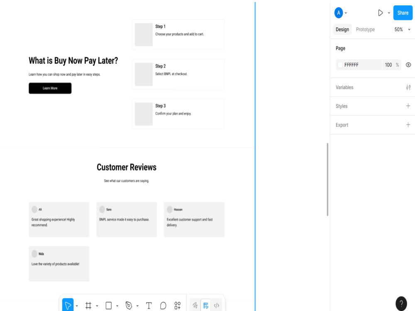Click the Styles section label

(x=342, y=106)
